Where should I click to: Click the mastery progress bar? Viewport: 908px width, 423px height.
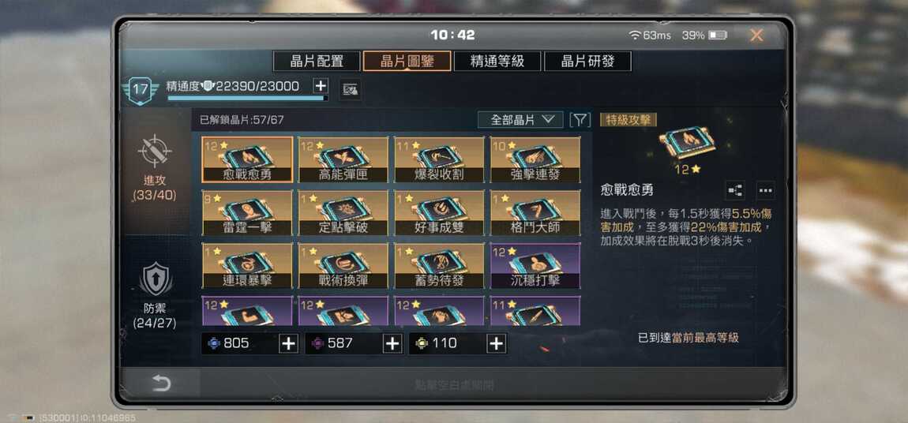pyautogui.click(x=248, y=99)
